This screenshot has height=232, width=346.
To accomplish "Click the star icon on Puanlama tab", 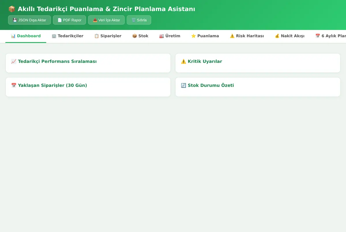I will [193, 36].
